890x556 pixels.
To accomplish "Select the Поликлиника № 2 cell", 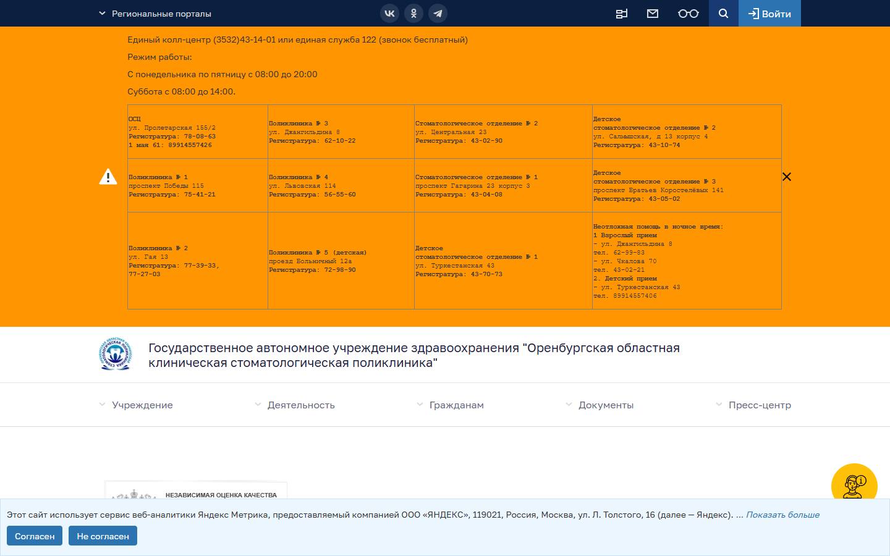I will [198, 261].
